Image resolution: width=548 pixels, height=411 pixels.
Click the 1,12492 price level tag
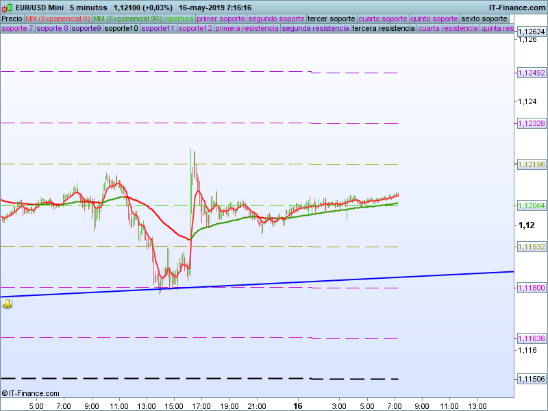pyautogui.click(x=530, y=73)
